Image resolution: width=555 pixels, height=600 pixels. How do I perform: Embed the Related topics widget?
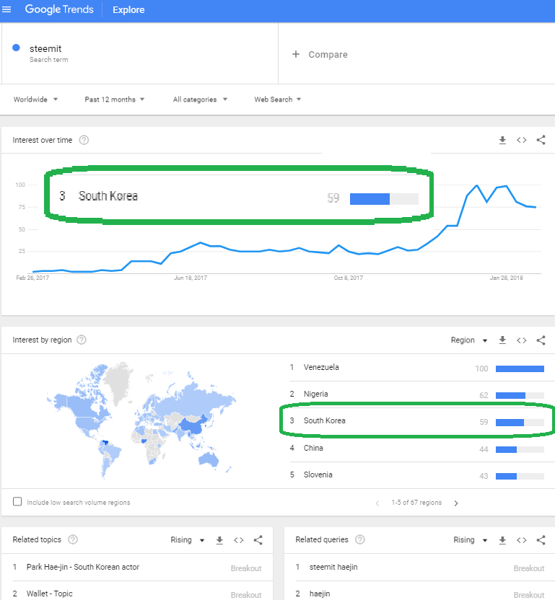[x=239, y=540]
